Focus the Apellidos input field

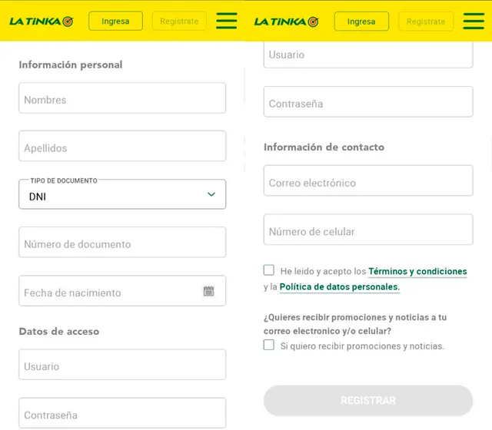coord(122,147)
